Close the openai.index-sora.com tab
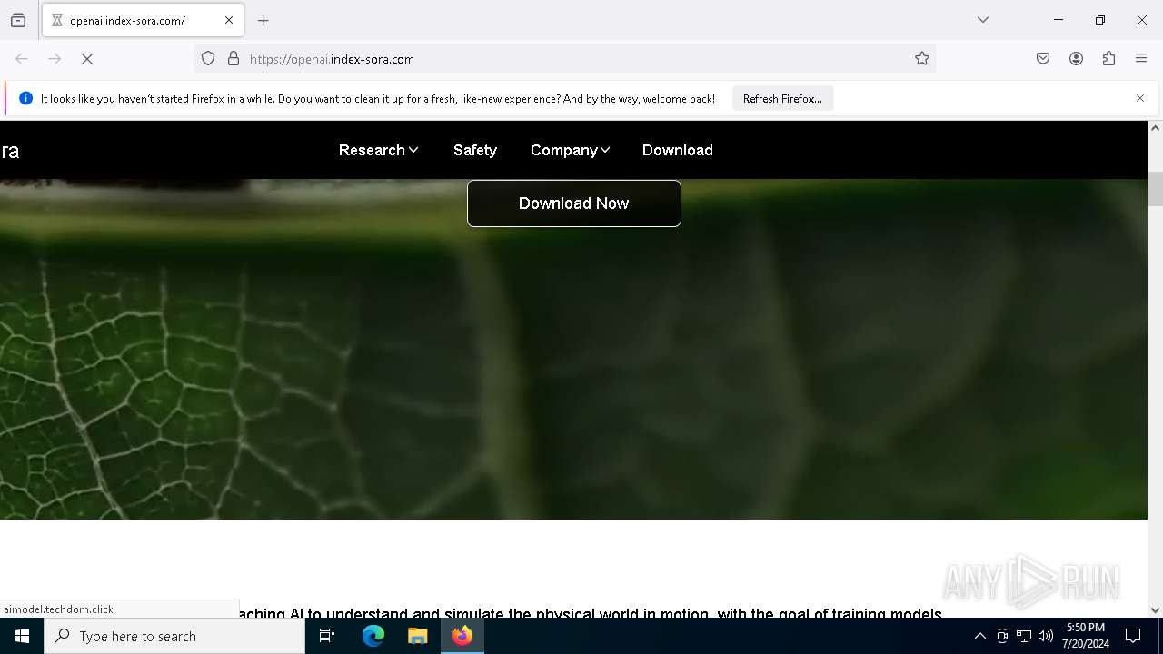The image size is (1163, 654). coord(229,20)
